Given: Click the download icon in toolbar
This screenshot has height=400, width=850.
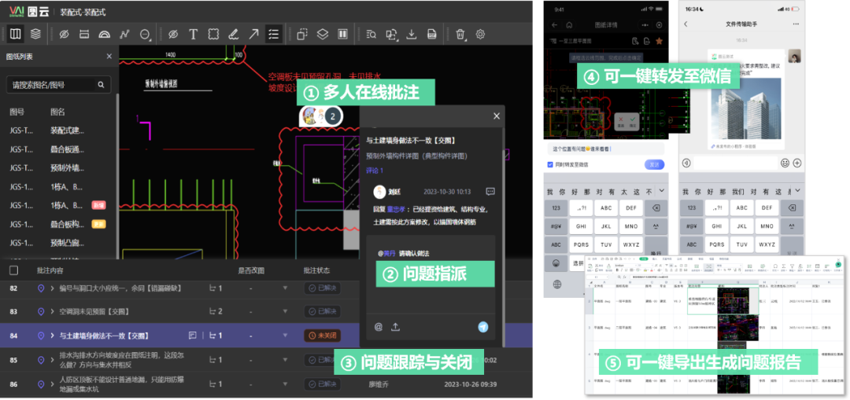Looking at the screenshot, I should pyautogui.click(x=411, y=35).
